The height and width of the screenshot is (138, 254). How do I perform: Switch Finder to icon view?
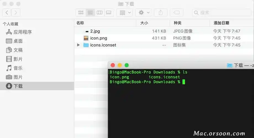pyautogui.click(x=81, y=12)
